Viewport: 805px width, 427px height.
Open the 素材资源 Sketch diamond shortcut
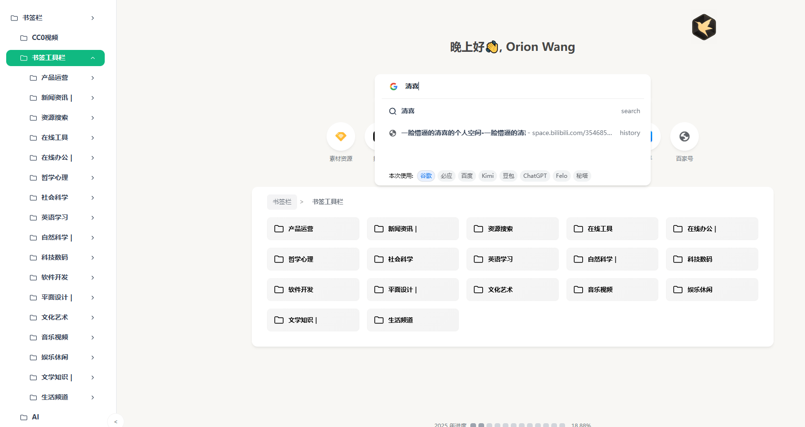click(341, 136)
